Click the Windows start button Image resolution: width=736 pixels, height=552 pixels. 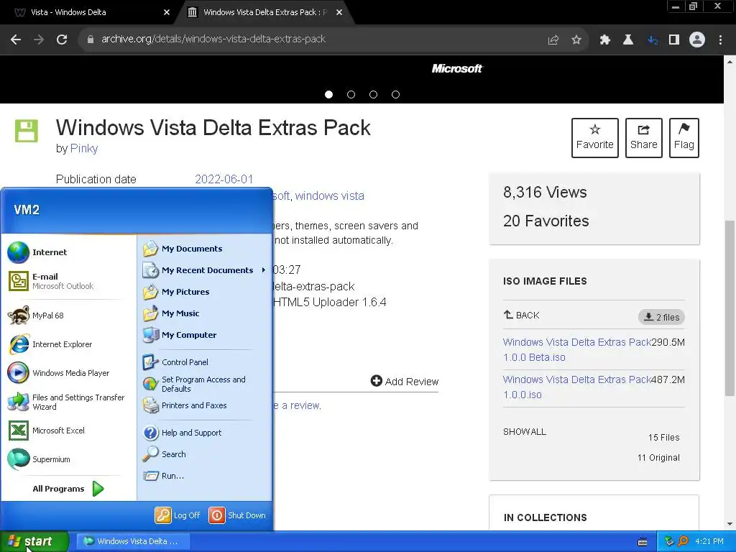pos(34,541)
